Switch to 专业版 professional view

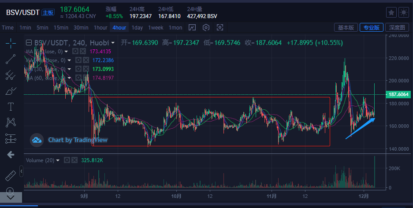372,27
